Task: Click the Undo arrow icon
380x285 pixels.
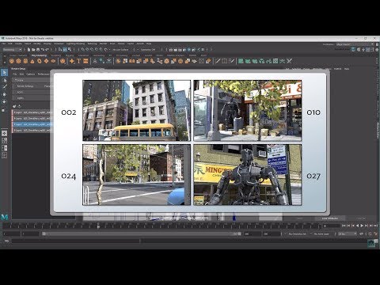Action: [43, 49]
